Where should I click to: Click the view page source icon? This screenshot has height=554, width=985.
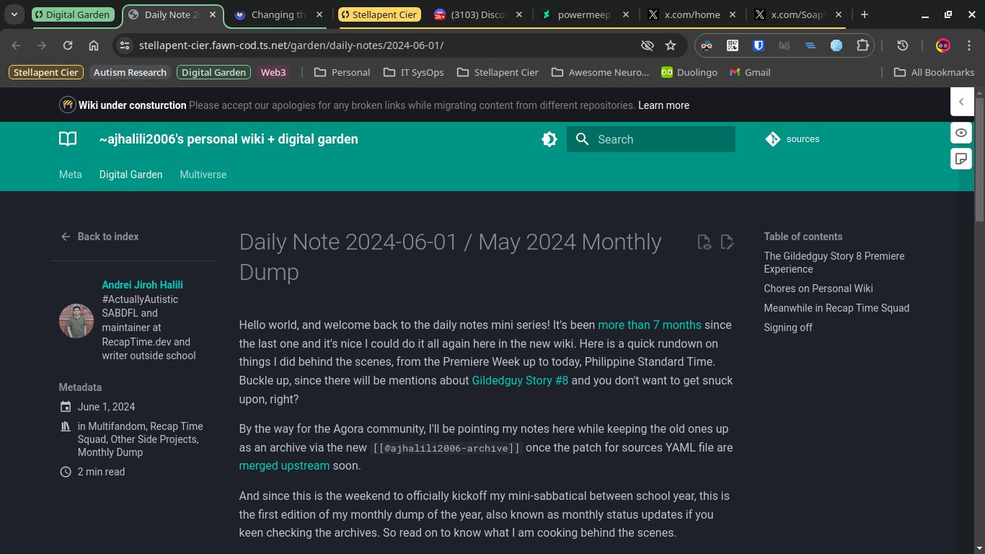click(704, 242)
